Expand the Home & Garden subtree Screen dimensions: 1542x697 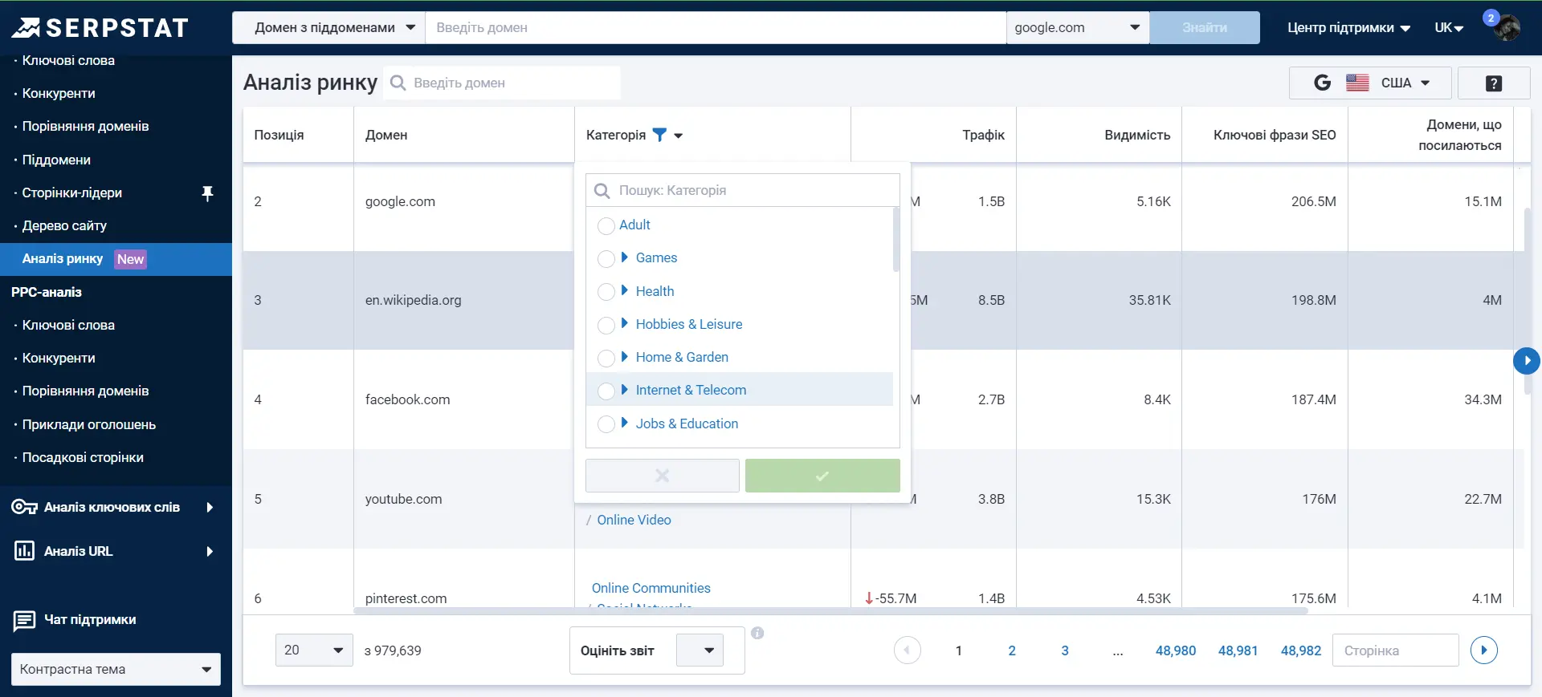(x=625, y=356)
